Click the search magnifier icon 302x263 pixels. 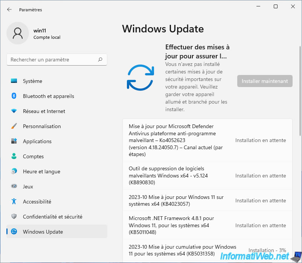pyautogui.click(x=100, y=60)
